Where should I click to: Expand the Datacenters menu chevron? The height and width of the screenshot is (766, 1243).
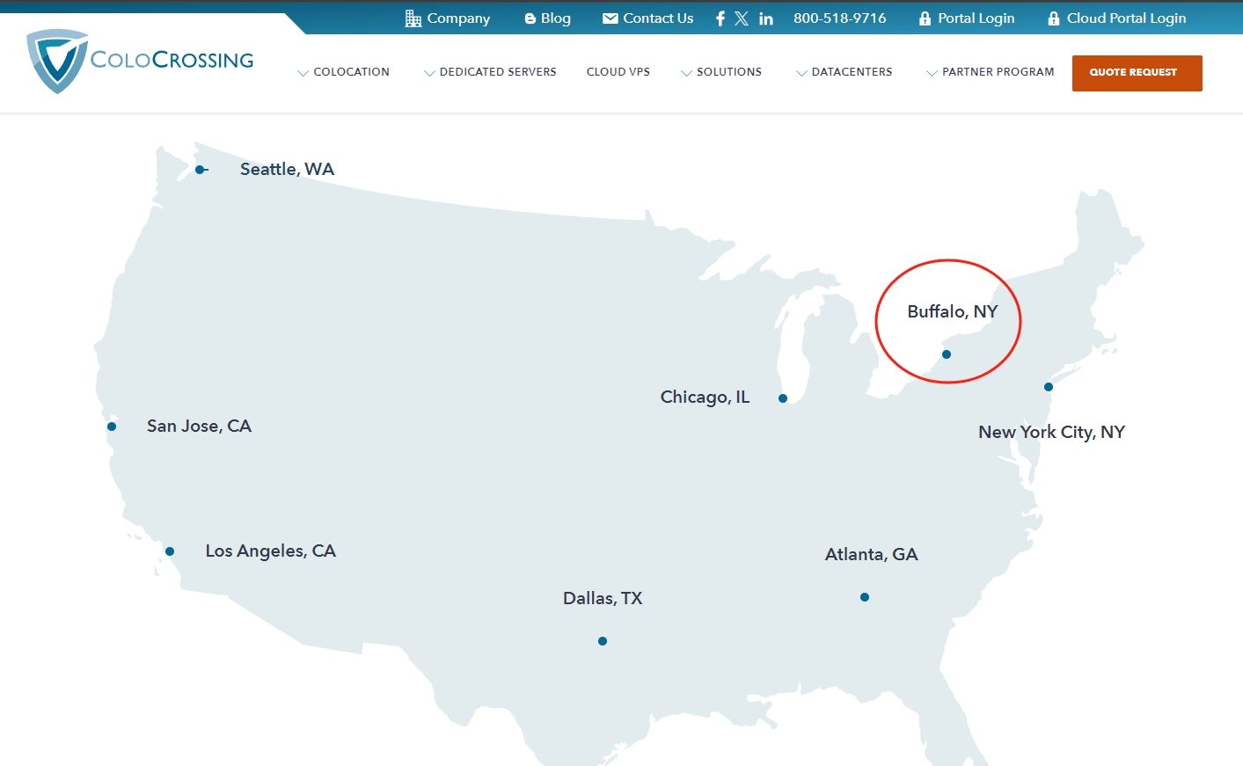coord(801,73)
